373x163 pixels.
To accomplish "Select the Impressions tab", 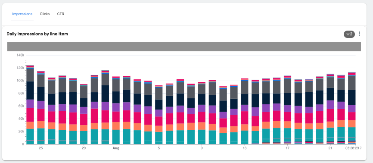I will tap(22, 14).
